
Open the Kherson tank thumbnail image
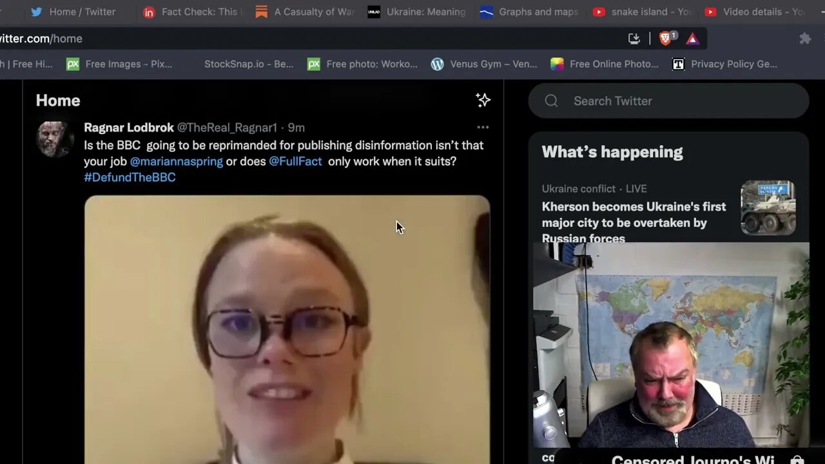tap(768, 208)
